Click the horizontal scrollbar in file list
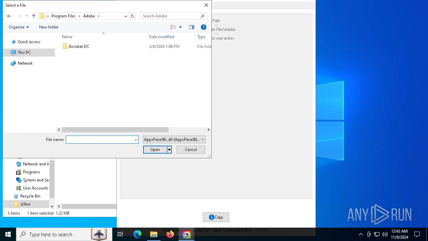This screenshot has width=428, height=241. [x=115, y=130]
